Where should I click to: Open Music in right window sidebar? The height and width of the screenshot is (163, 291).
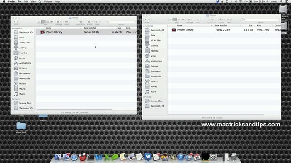point(151,92)
